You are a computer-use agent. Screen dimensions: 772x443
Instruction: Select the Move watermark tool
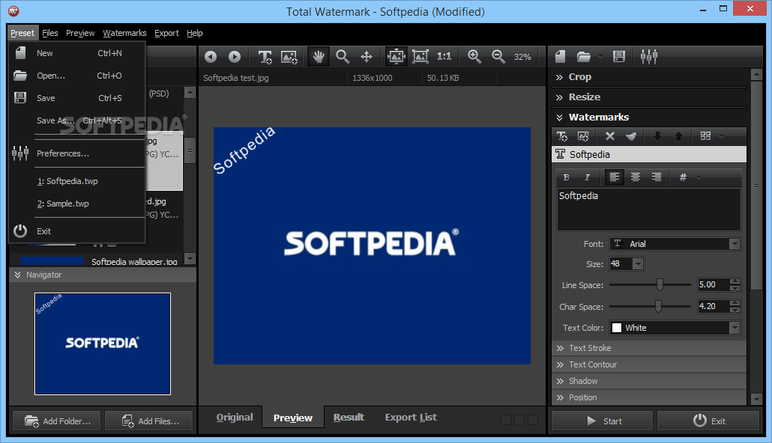367,57
